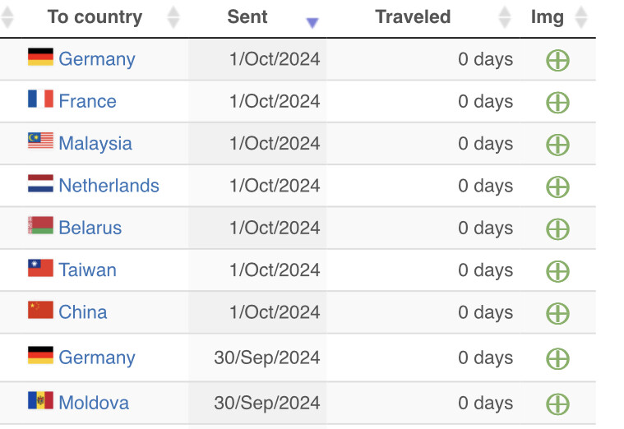Open Taiwan postcard image icon
This screenshot has height=429, width=624.
[557, 271]
